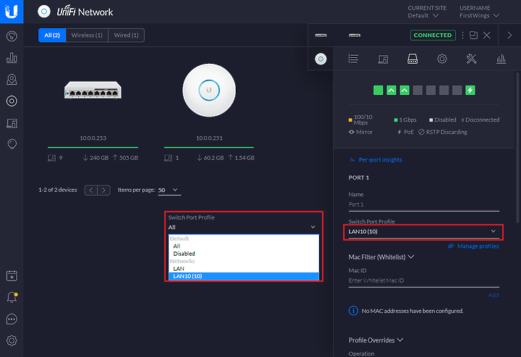521x357 pixels.
Task: Open the device Clients tab icon
Action: pos(383,59)
